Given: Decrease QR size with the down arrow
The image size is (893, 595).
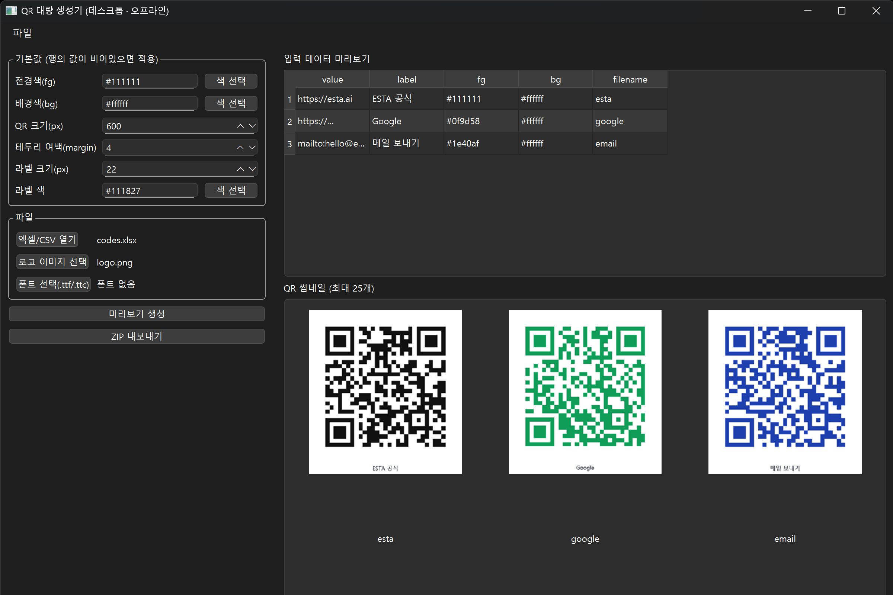Looking at the screenshot, I should [x=252, y=126].
